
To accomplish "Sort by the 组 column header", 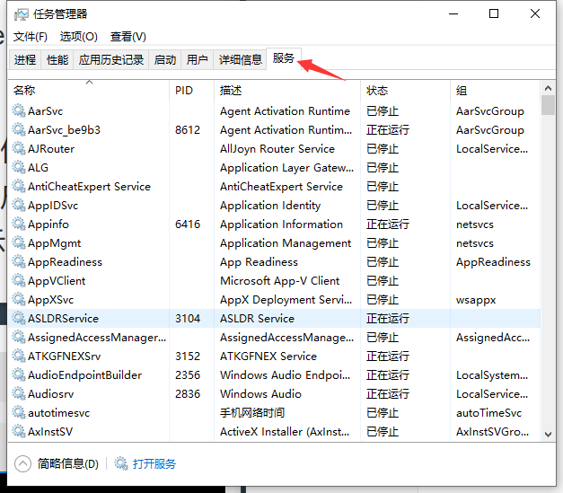I will [495, 90].
